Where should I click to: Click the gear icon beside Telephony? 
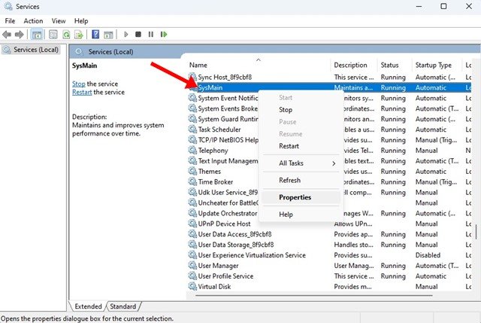click(192, 150)
